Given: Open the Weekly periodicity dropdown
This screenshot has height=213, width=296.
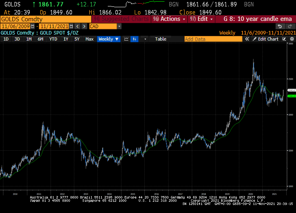Looking at the screenshot, I should tap(109, 39).
